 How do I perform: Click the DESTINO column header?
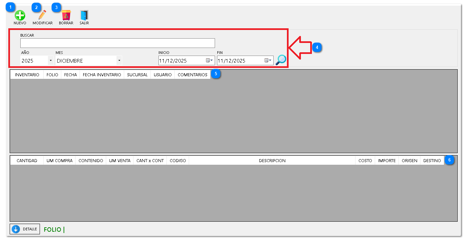tap(432, 160)
